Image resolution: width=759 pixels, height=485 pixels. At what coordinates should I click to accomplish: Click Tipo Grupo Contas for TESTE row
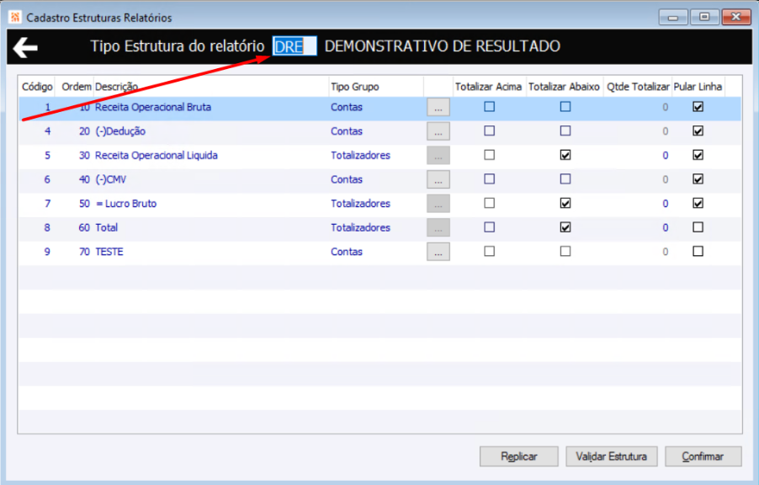tap(347, 252)
